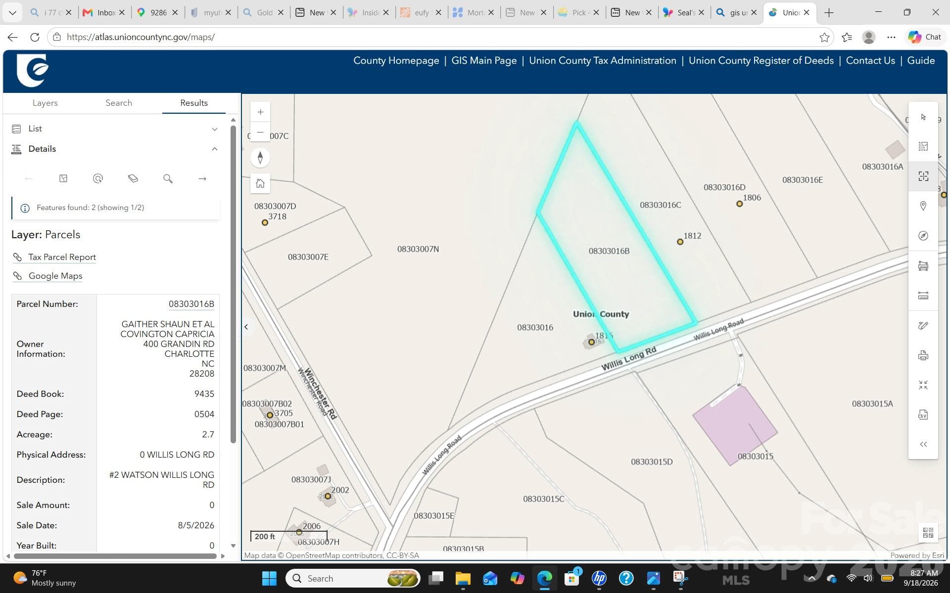Go to next feature arrow in Details
Image resolution: width=950 pixels, height=593 pixels.
(202, 178)
